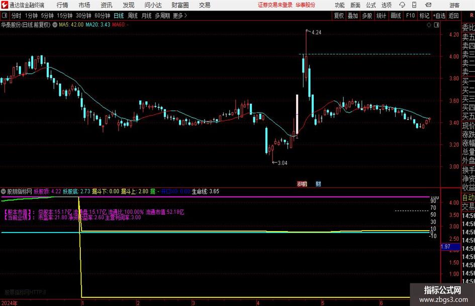Click the MA20: 3.43 label
Image resolution: width=475 pixels, height=306 pixels.
click(98, 25)
